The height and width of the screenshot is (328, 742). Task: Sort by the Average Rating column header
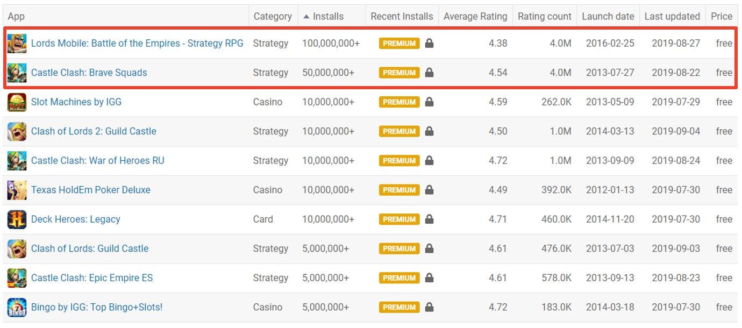(475, 16)
